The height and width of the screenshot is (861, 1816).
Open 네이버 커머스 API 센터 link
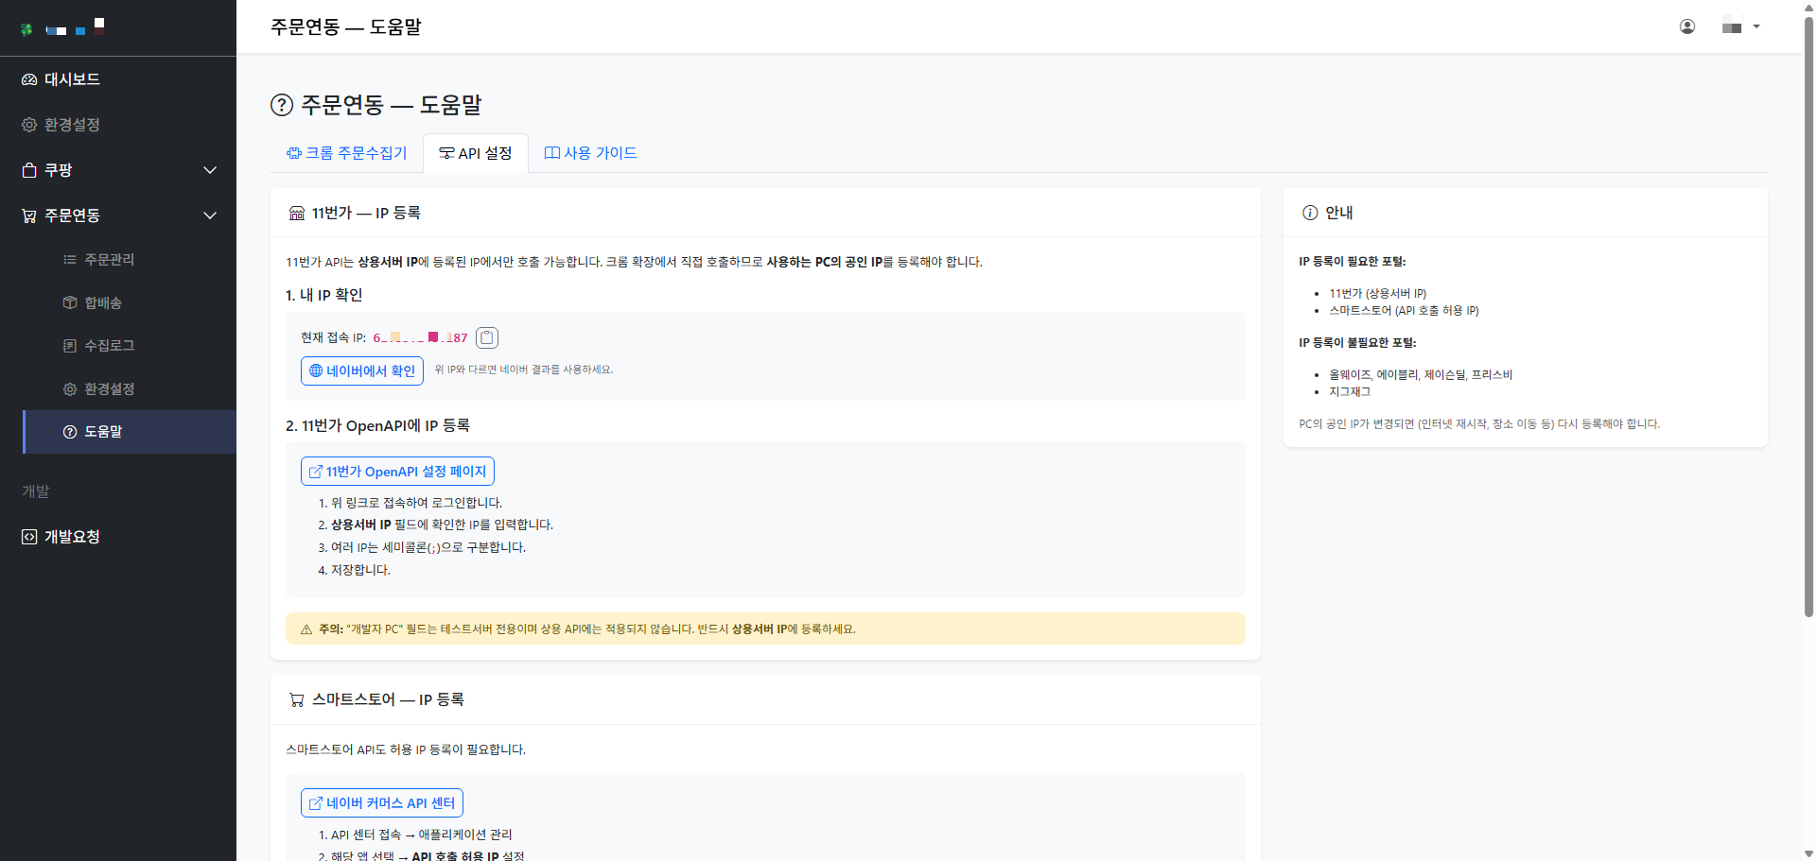(x=382, y=803)
